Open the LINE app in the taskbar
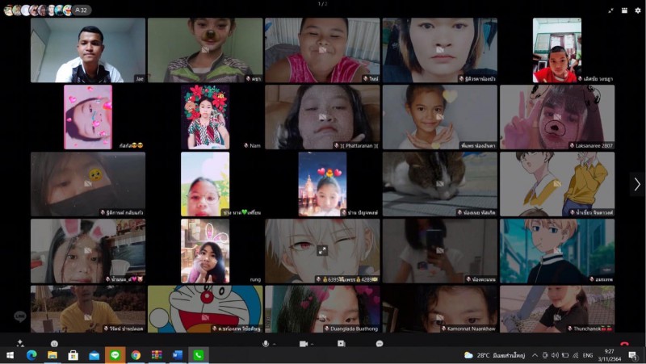 [115, 355]
